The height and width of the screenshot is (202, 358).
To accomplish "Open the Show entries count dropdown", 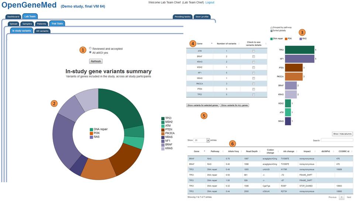I will point(208,140).
